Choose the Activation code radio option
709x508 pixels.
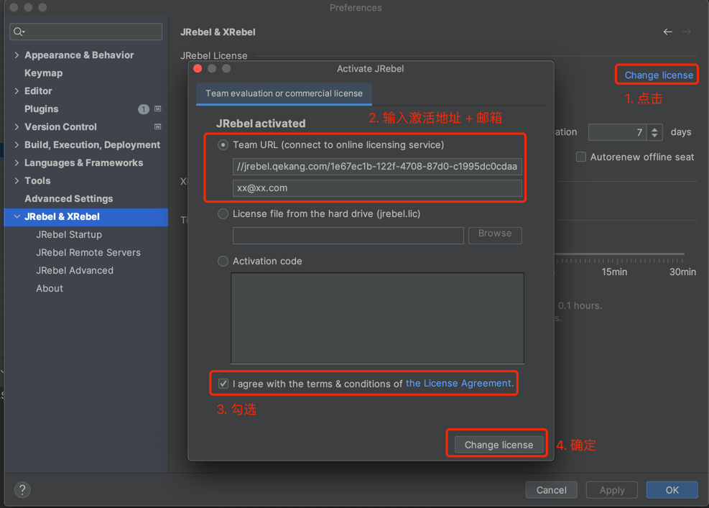pos(223,262)
